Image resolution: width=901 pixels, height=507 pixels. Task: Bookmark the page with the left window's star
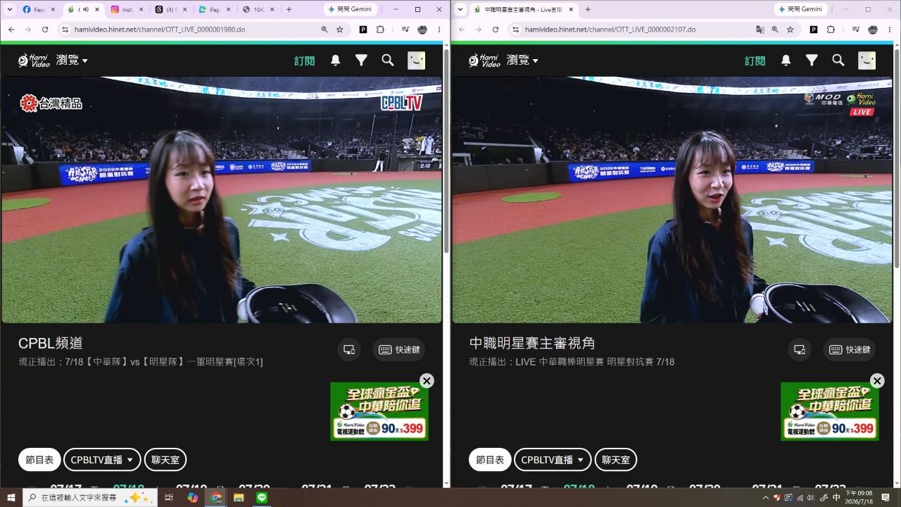[x=340, y=30]
